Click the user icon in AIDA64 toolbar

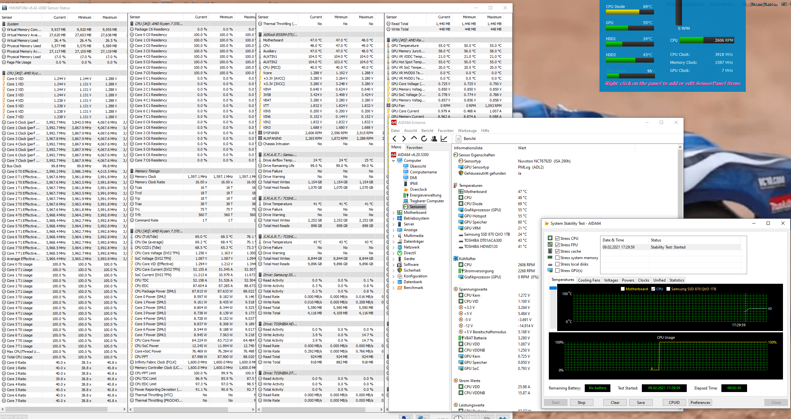[434, 139]
